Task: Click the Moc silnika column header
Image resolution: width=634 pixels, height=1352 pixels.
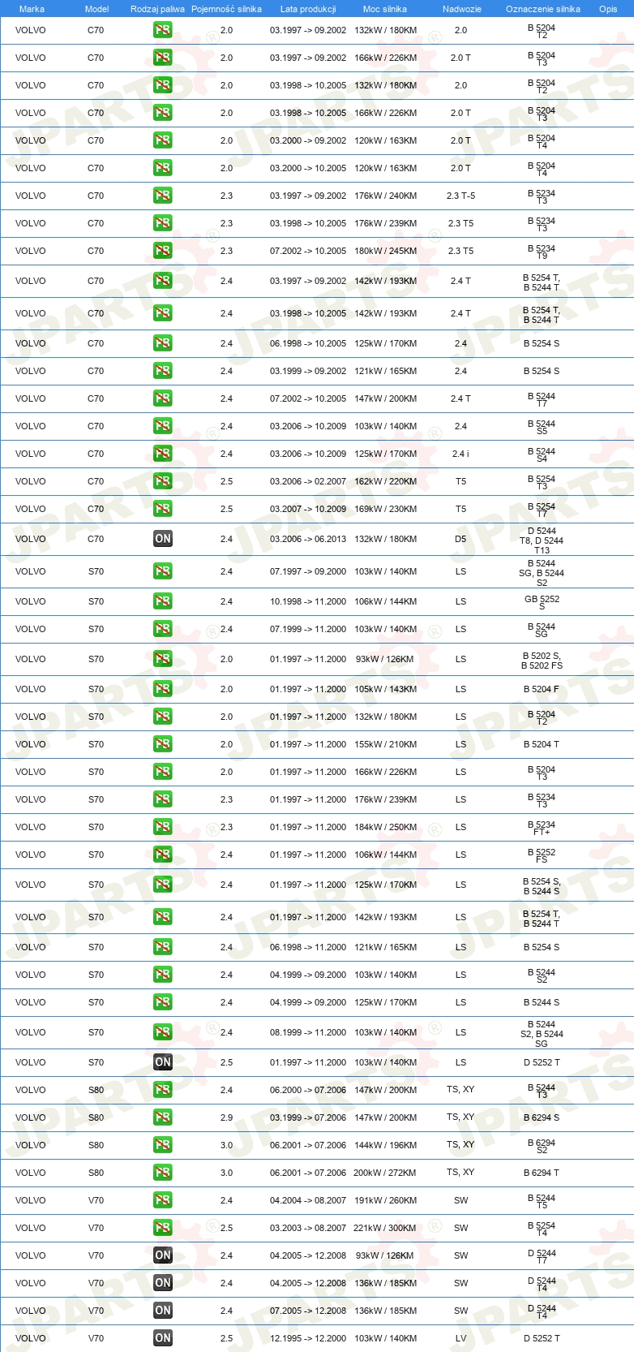Action: click(385, 9)
